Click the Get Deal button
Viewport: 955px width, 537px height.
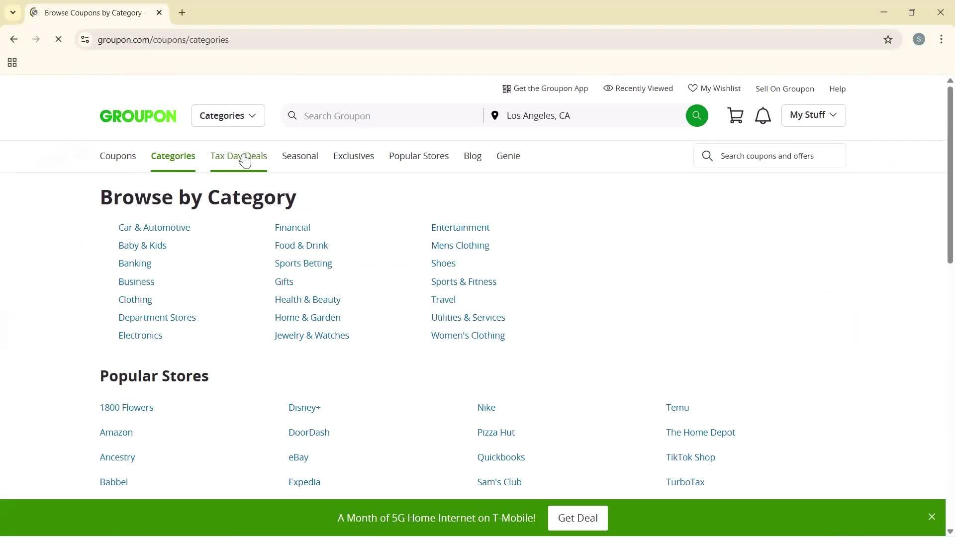click(577, 518)
